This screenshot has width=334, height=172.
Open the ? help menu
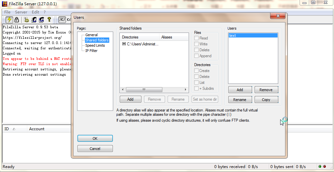45,12
